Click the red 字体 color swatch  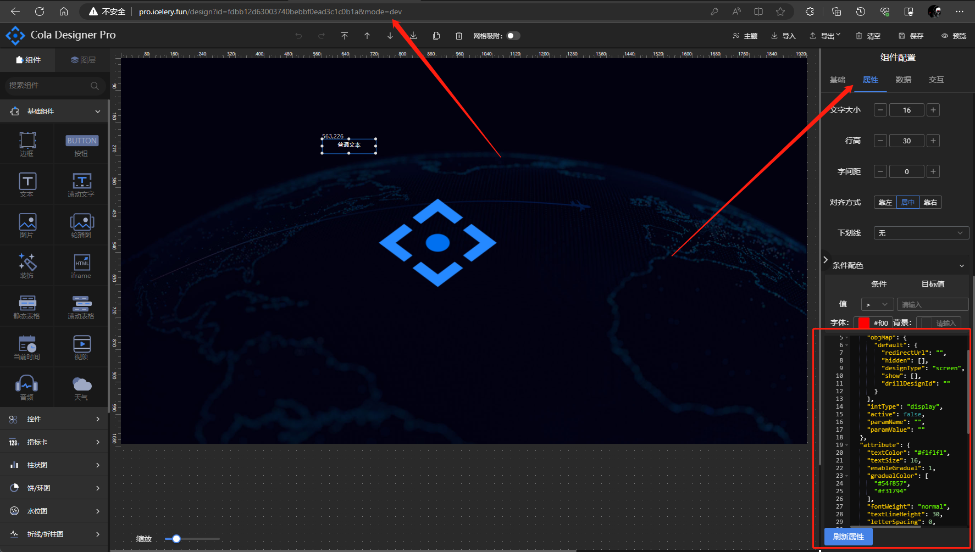(864, 323)
